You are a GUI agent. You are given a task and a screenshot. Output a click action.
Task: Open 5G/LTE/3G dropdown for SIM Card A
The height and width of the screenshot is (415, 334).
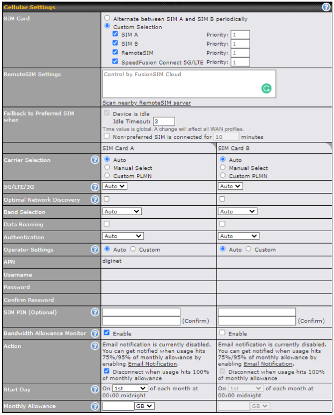[115, 187]
